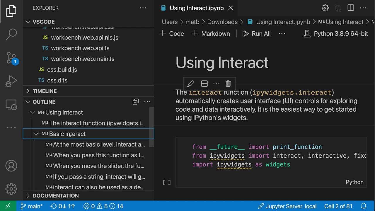
Task: Synchronize changes in status bar
Action: click(x=63, y=206)
